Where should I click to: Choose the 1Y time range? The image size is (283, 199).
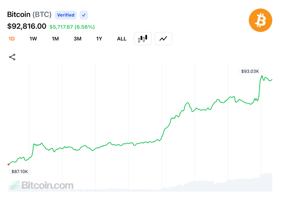99,39
